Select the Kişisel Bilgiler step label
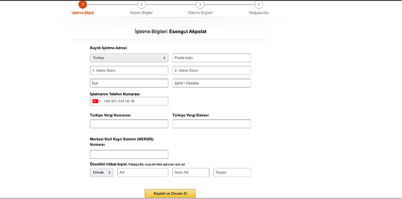This screenshot has width=402, height=199. (141, 13)
